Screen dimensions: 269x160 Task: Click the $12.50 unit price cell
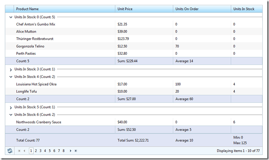tap(144, 46)
